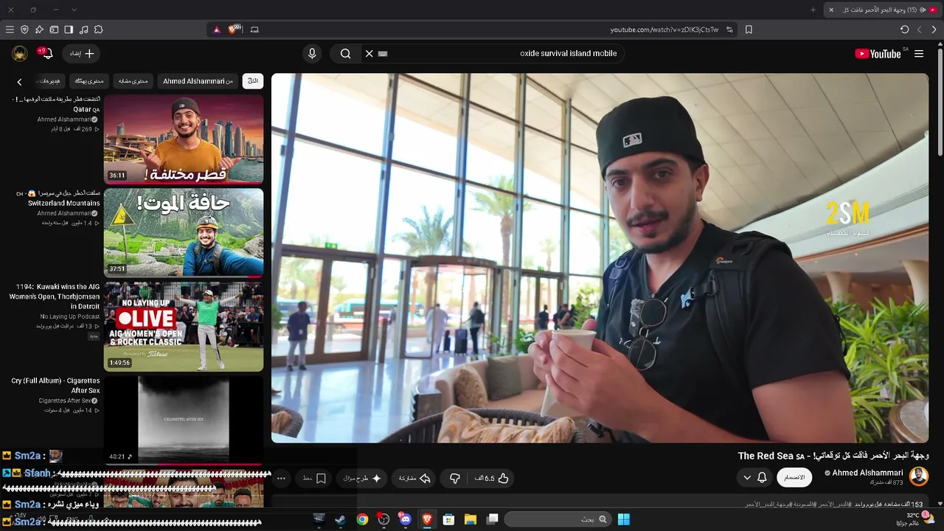Show more filter chips with arrow
This screenshot has height=531, width=944.
pos(20,82)
